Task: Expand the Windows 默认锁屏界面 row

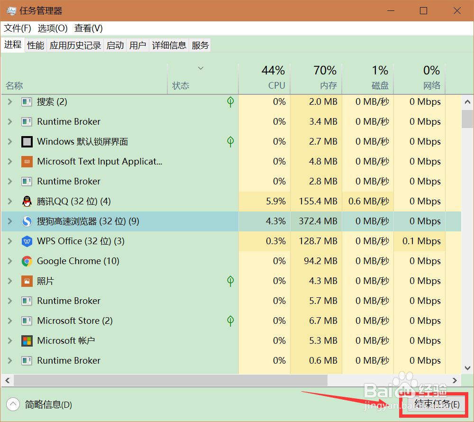Action: 10,142
